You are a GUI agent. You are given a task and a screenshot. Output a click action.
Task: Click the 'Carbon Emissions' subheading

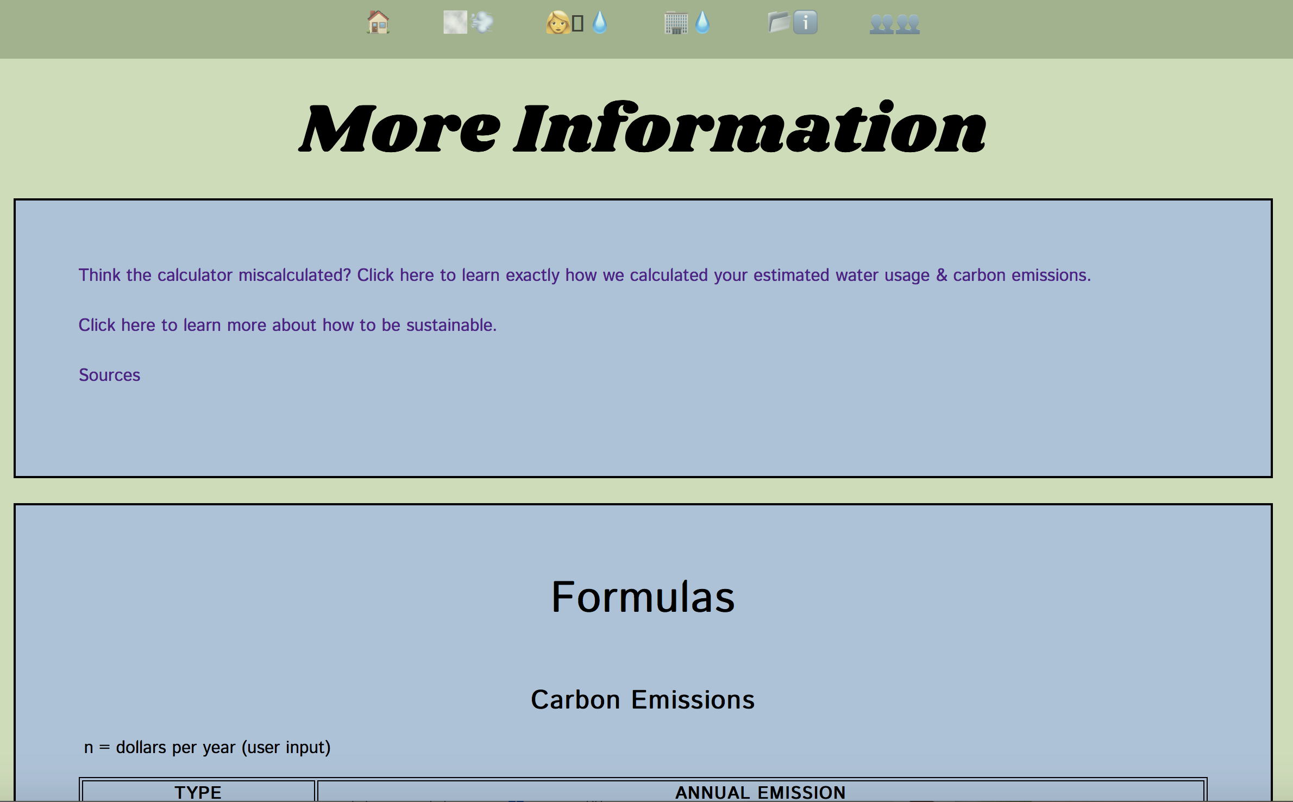click(643, 700)
